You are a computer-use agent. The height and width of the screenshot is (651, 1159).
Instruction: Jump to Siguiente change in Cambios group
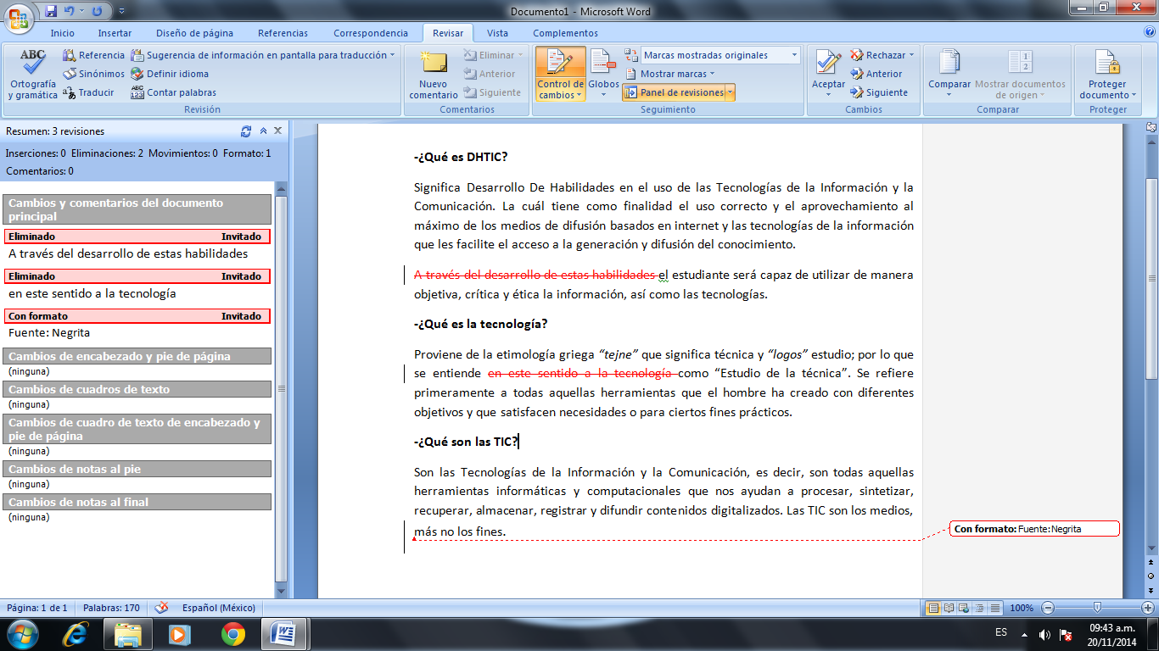[879, 92]
